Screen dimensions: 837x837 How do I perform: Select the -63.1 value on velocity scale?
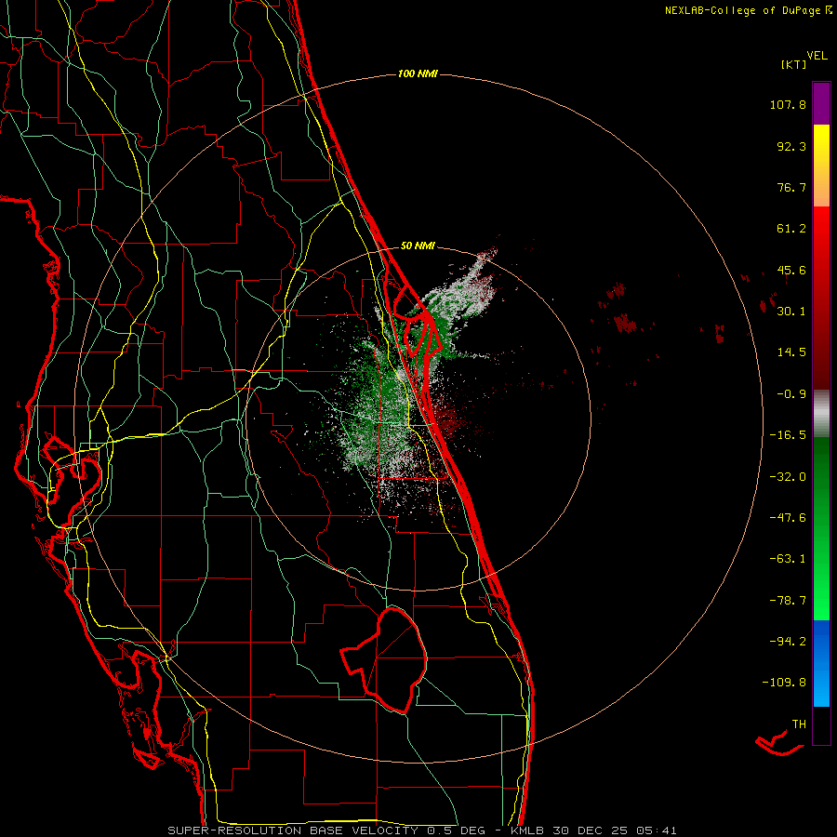tap(788, 559)
